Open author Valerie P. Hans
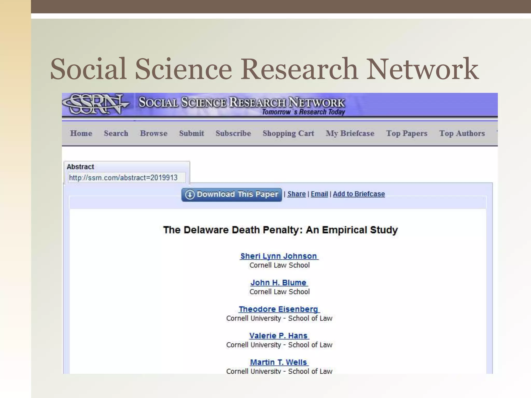Viewport: 531px width, 398px height. (279, 336)
